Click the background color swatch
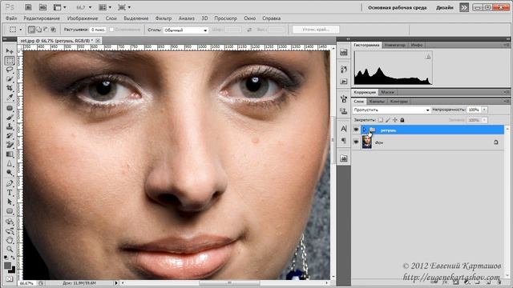Viewport: 513px width, 288px height. (12, 270)
